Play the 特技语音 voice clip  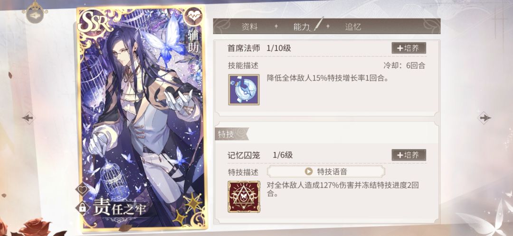(x=326, y=172)
